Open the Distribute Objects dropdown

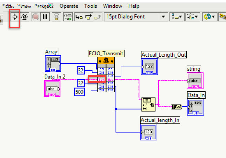tap(193, 17)
